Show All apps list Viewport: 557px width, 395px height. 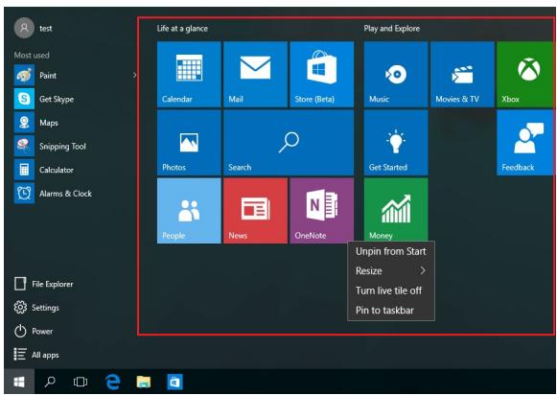point(36,355)
